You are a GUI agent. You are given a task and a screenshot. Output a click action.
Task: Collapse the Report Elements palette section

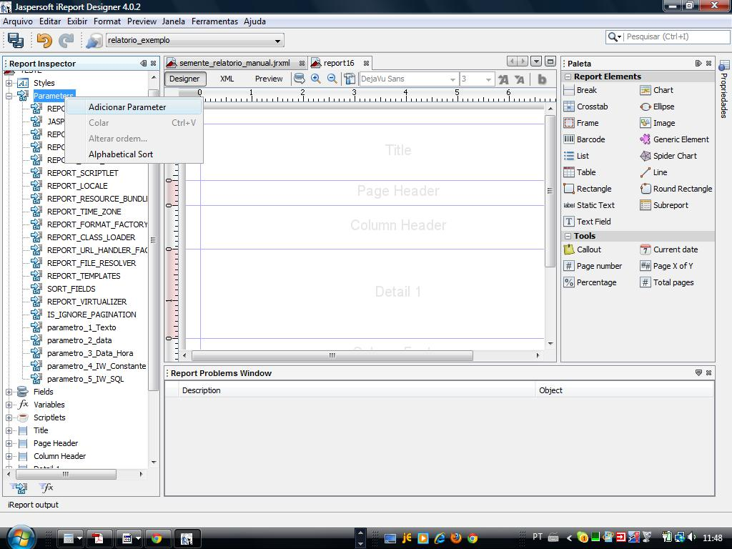point(568,76)
